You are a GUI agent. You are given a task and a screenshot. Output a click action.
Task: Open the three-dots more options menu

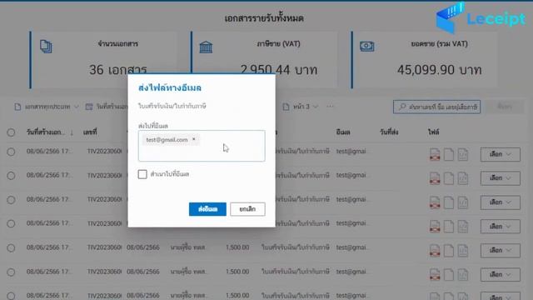tap(330, 107)
